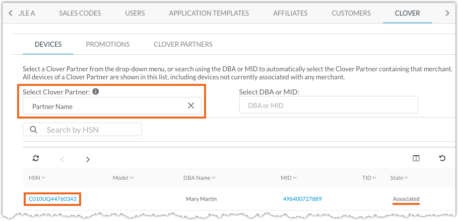Image resolution: width=458 pixels, height=221 pixels.
Task: Go to previous page of devices
Action: (x=62, y=159)
